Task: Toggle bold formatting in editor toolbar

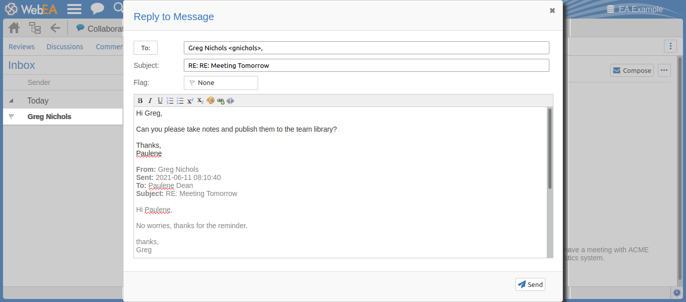Action: pos(140,100)
